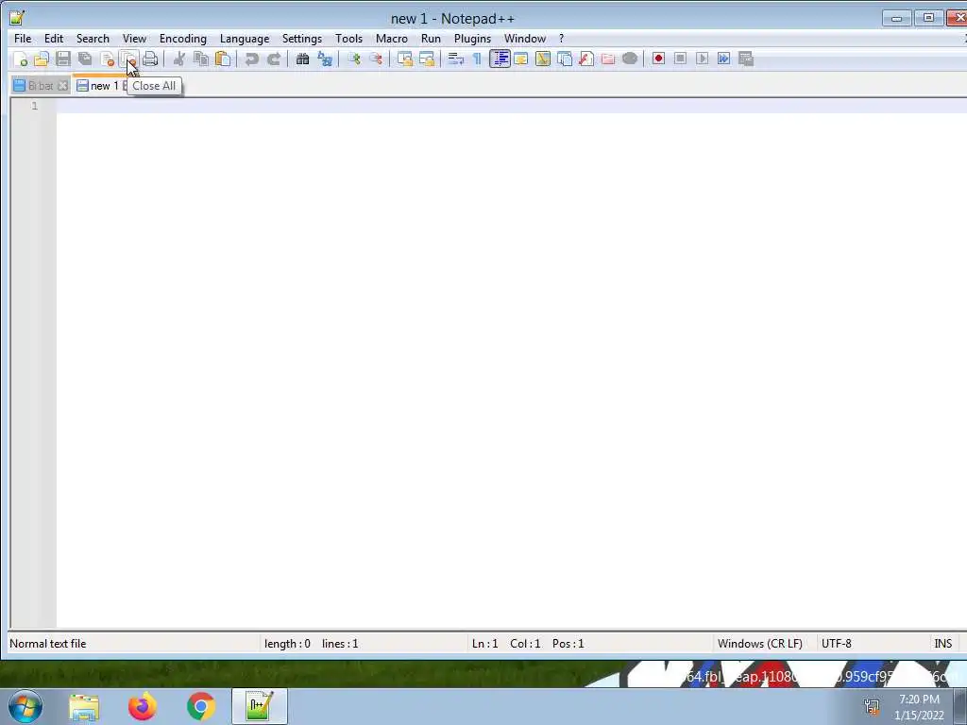Click the Monitoring (tail -f) eye icon

(630, 59)
